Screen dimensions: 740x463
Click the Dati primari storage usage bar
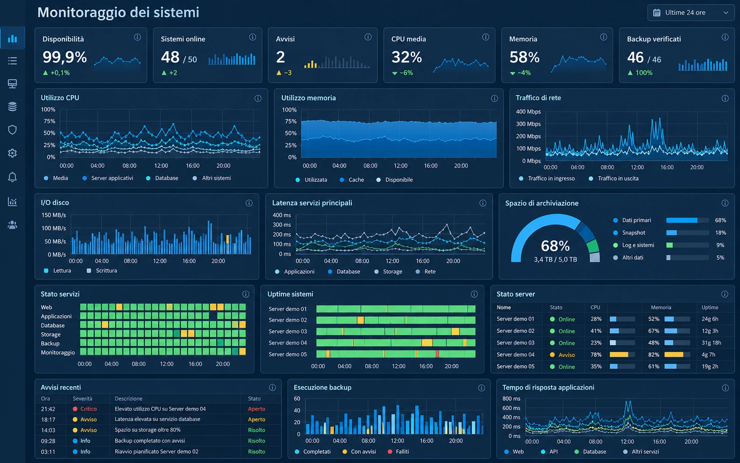[688, 220]
